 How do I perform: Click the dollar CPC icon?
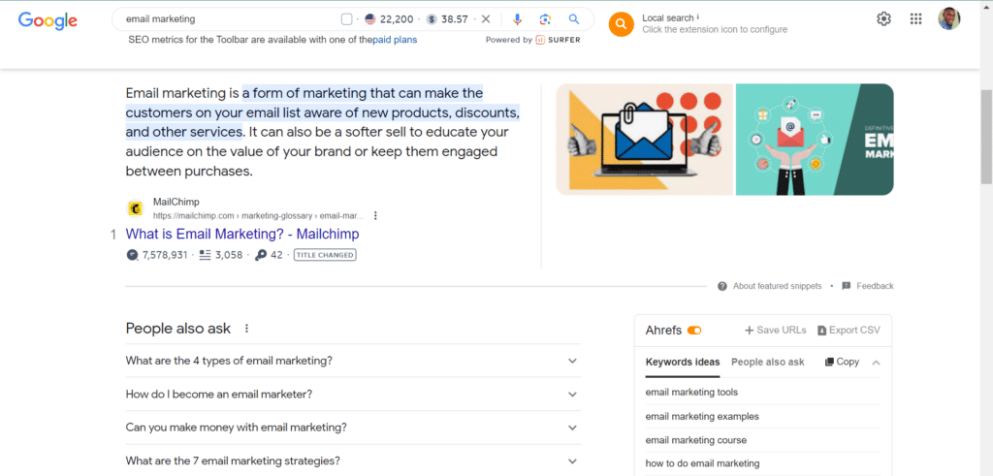point(432,19)
